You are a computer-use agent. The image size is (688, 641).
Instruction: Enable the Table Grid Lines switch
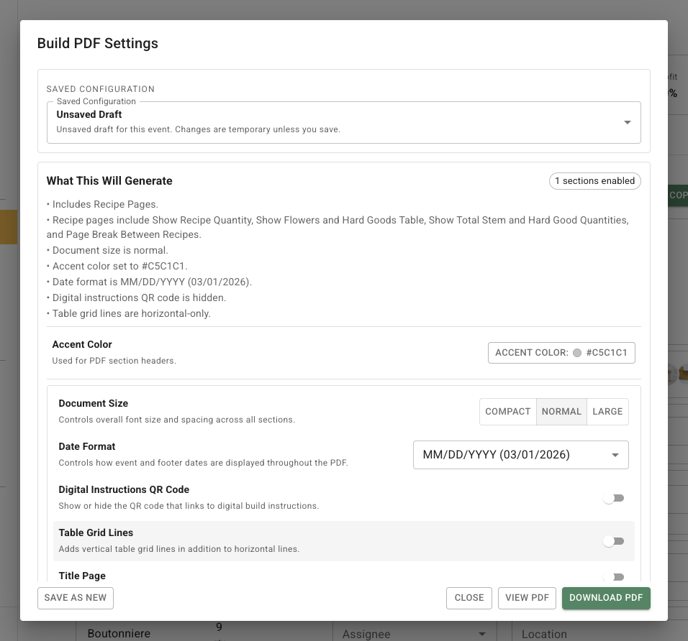point(613,541)
